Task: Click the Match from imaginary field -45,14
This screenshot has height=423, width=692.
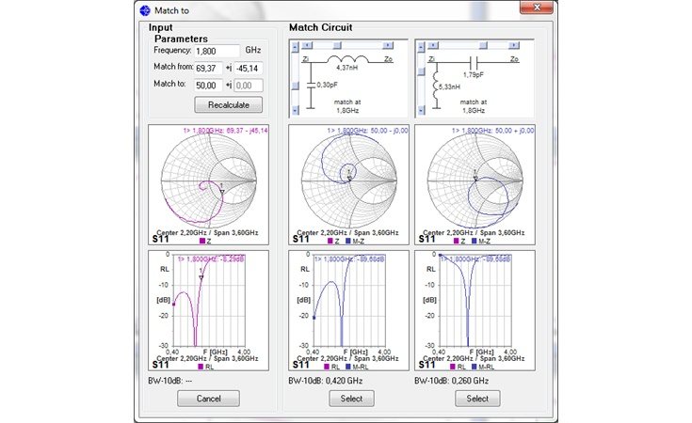Action: click(x=248, y=69)
